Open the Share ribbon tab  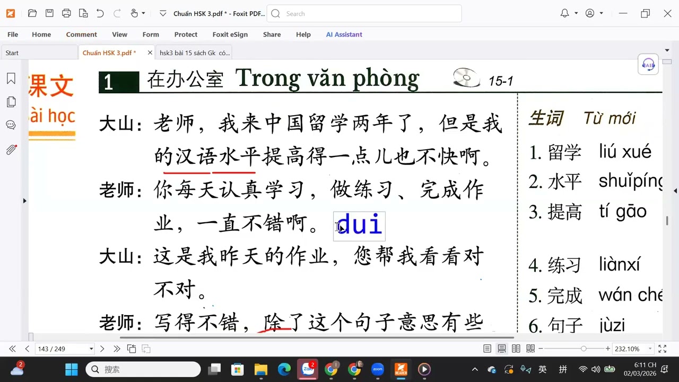tap(272, 34)
